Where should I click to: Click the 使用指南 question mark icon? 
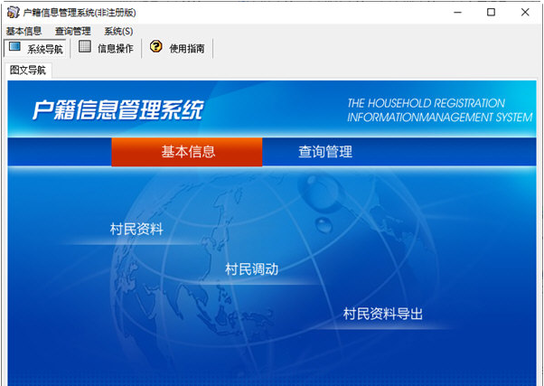tap(156, 46)
